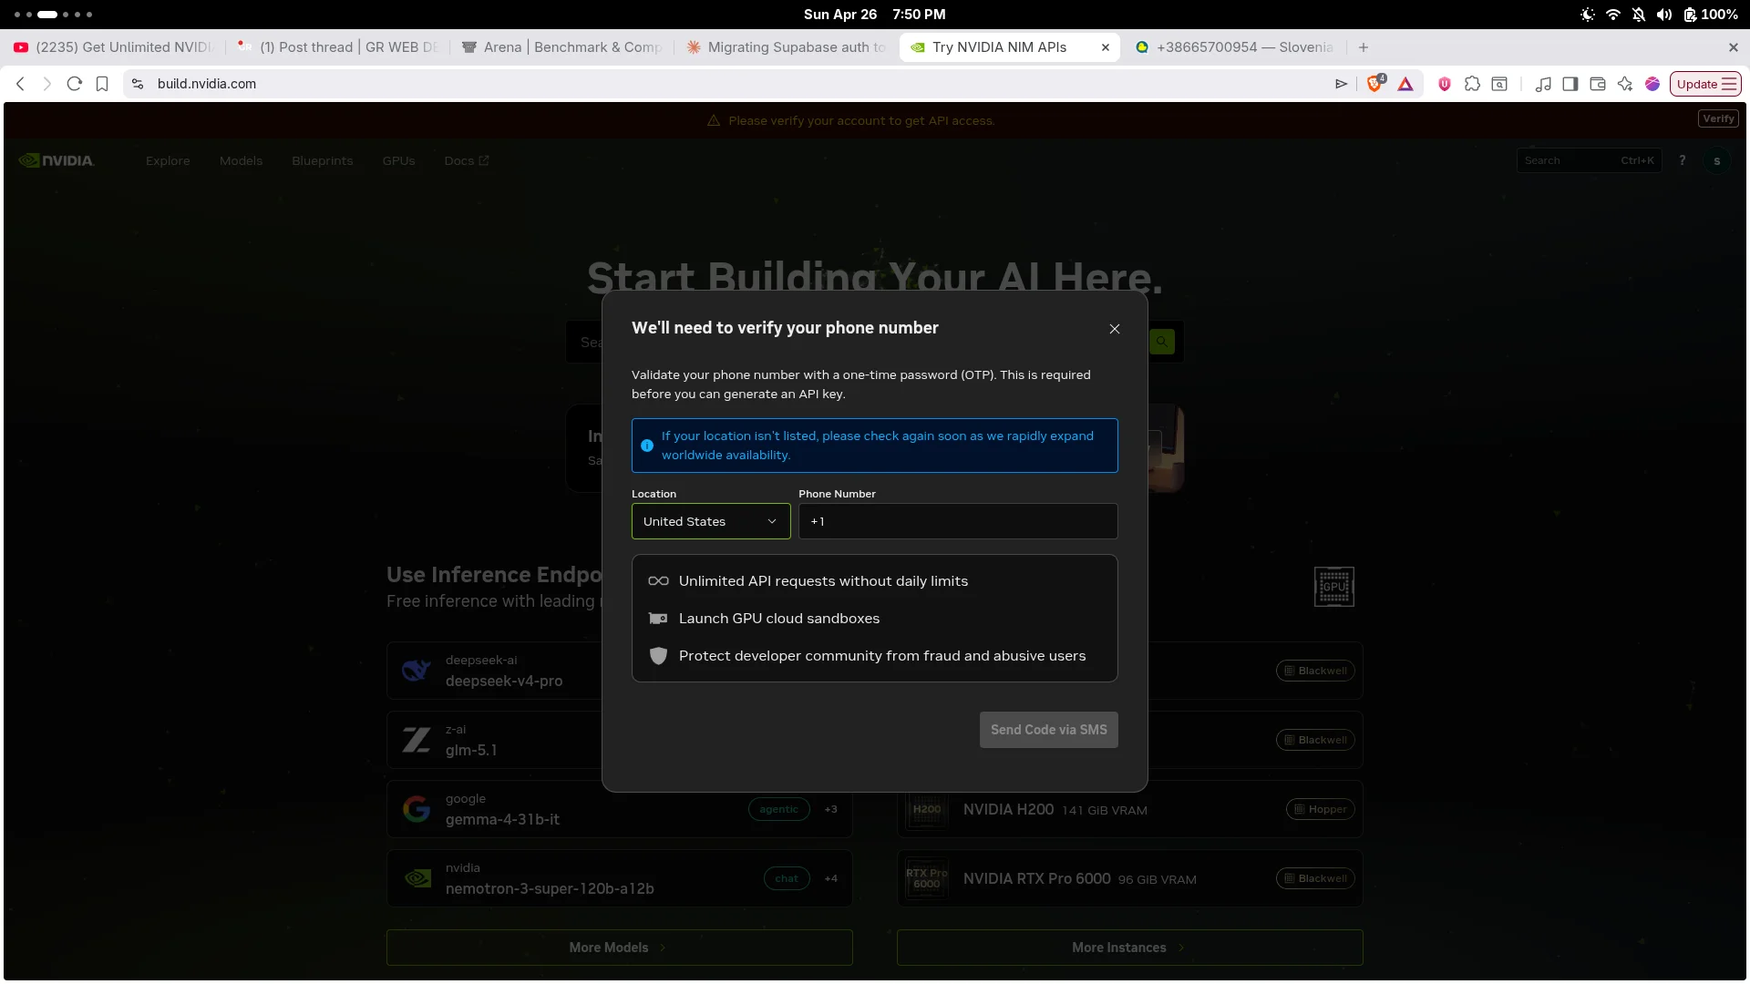Toggle the browser sidebar panel icon

pyautogui.click(x=1570, y=84)
